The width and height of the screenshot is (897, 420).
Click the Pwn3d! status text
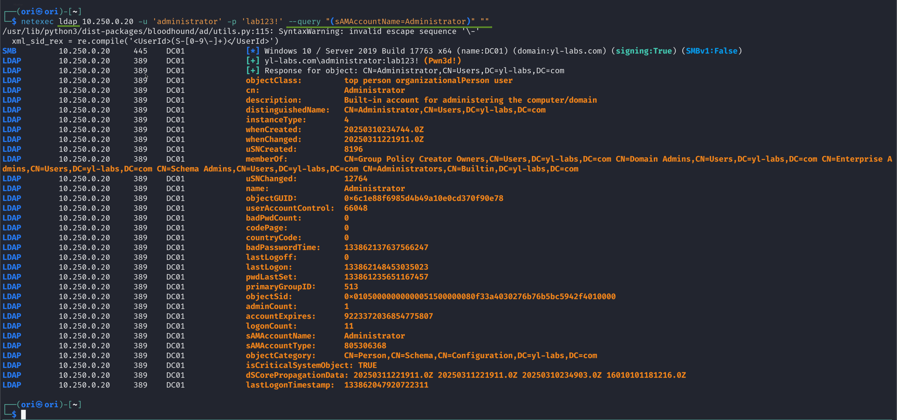(x=442, y=61)
